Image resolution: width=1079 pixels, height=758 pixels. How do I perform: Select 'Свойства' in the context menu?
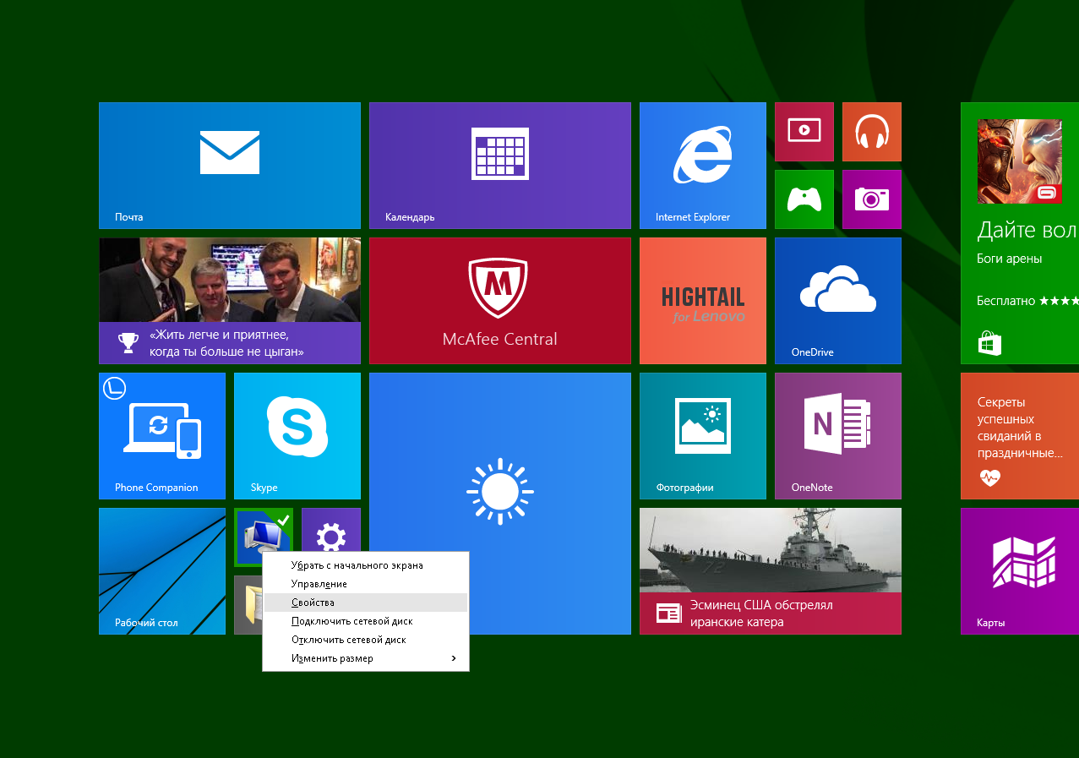366,603
